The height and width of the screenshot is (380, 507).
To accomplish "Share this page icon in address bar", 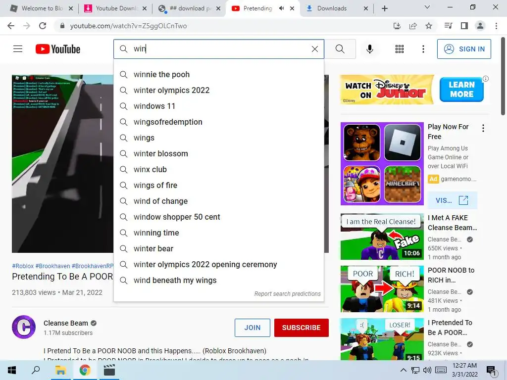I will [x=413, y=26].
